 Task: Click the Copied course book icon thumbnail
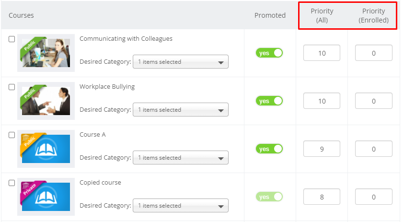(x=46, y=197)
